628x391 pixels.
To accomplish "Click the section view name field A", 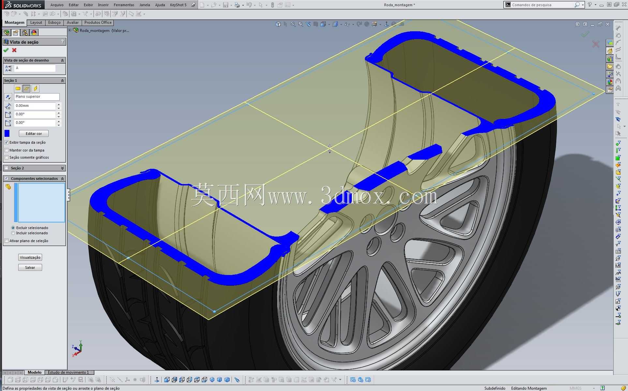I will pos(35,68).
